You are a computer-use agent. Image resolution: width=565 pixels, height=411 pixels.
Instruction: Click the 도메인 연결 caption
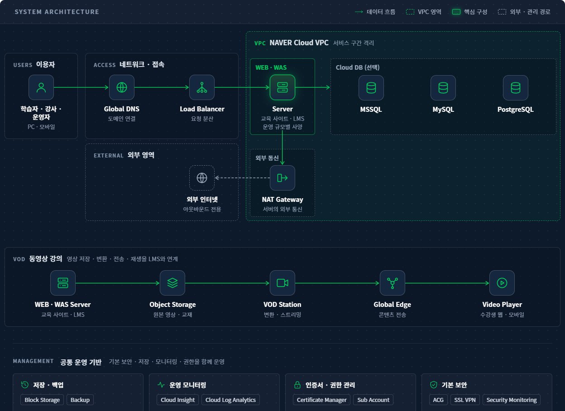point(122,119)
